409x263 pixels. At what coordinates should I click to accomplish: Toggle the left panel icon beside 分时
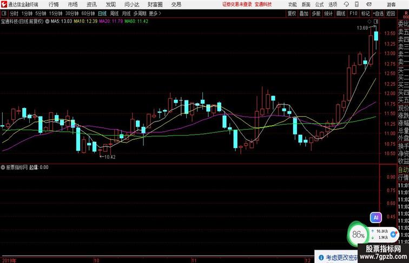click(4, 14)
